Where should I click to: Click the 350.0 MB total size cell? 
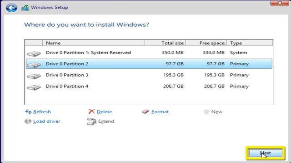(173, 53)
